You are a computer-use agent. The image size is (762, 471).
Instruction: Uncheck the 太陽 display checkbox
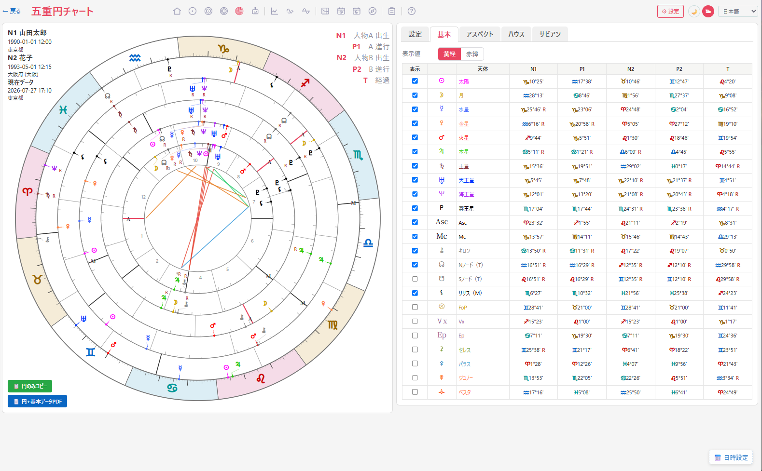415,81
